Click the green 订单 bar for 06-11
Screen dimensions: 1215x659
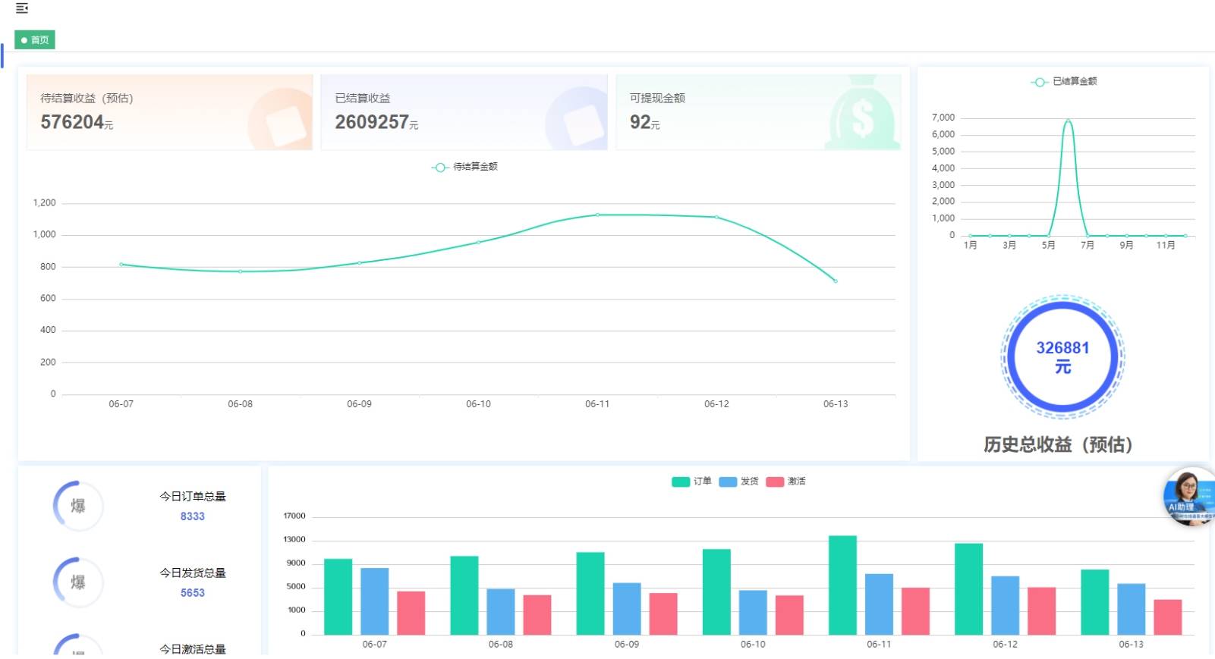coord(842,585)
